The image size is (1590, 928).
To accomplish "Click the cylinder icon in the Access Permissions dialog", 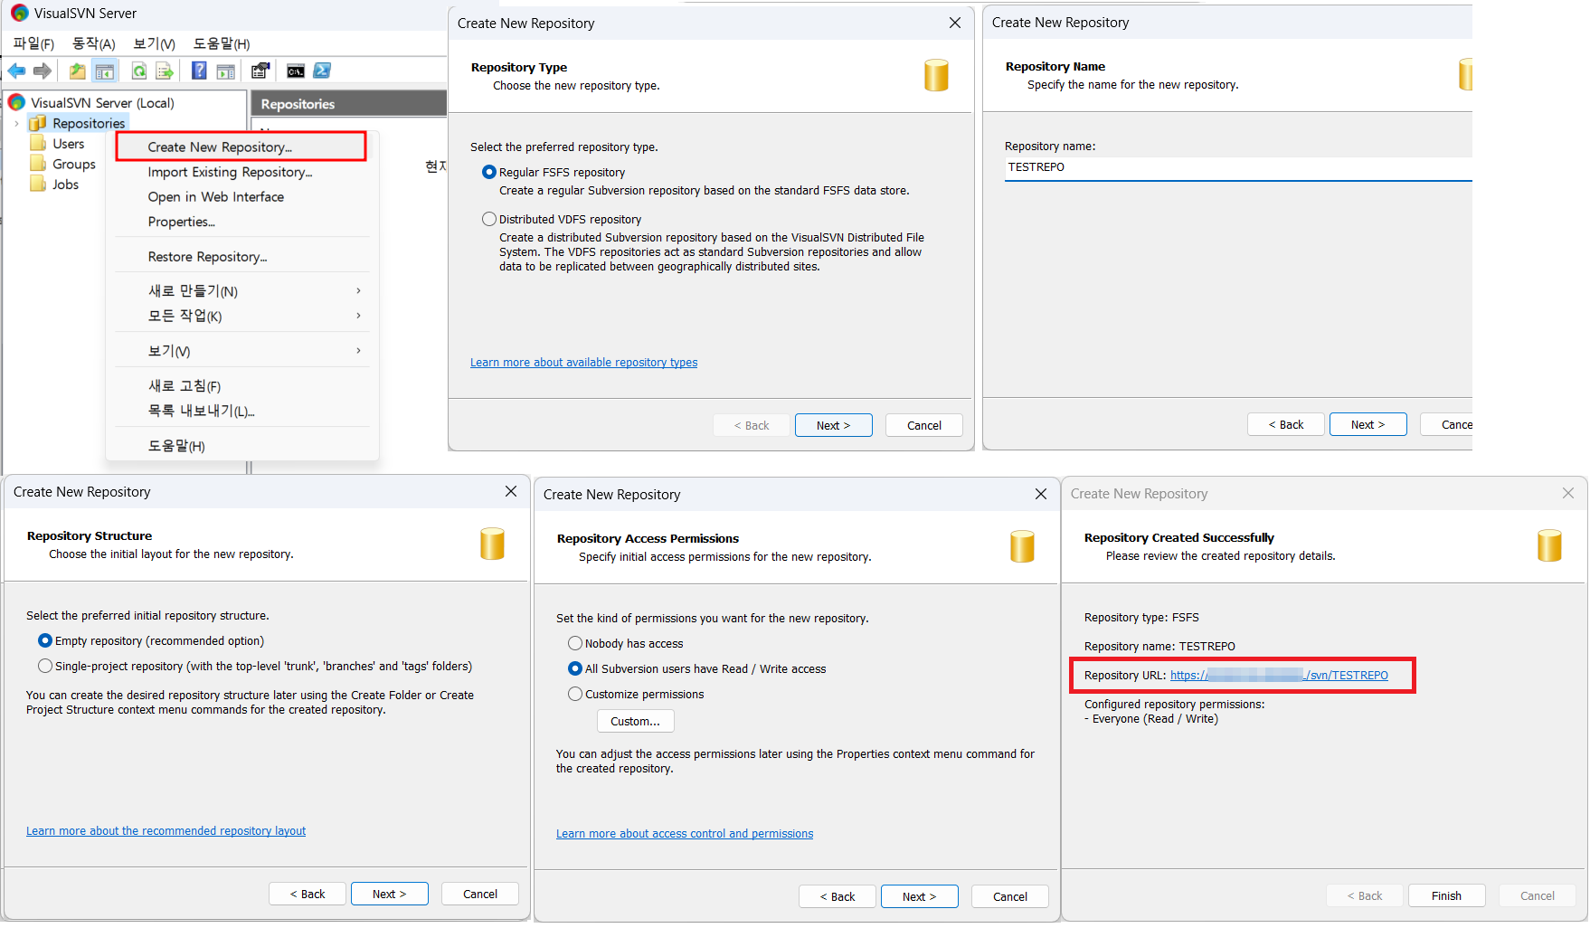I will click(1022, 546).
